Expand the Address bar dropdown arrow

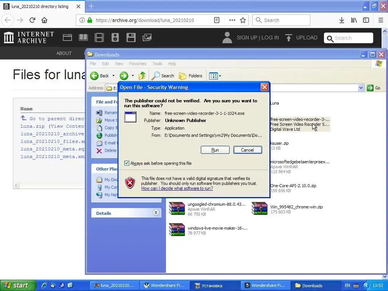pyautogui.click(x=361, y=88)
